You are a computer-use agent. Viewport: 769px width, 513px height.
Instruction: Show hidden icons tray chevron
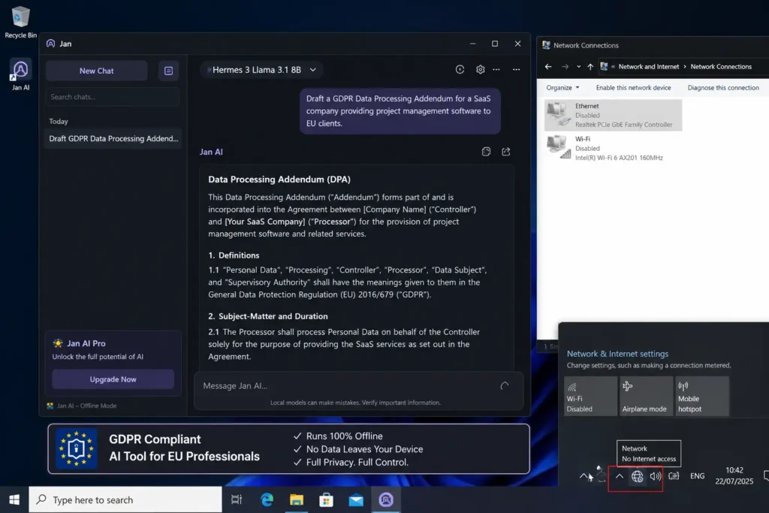pyautogui.click(x=620, y=475)
